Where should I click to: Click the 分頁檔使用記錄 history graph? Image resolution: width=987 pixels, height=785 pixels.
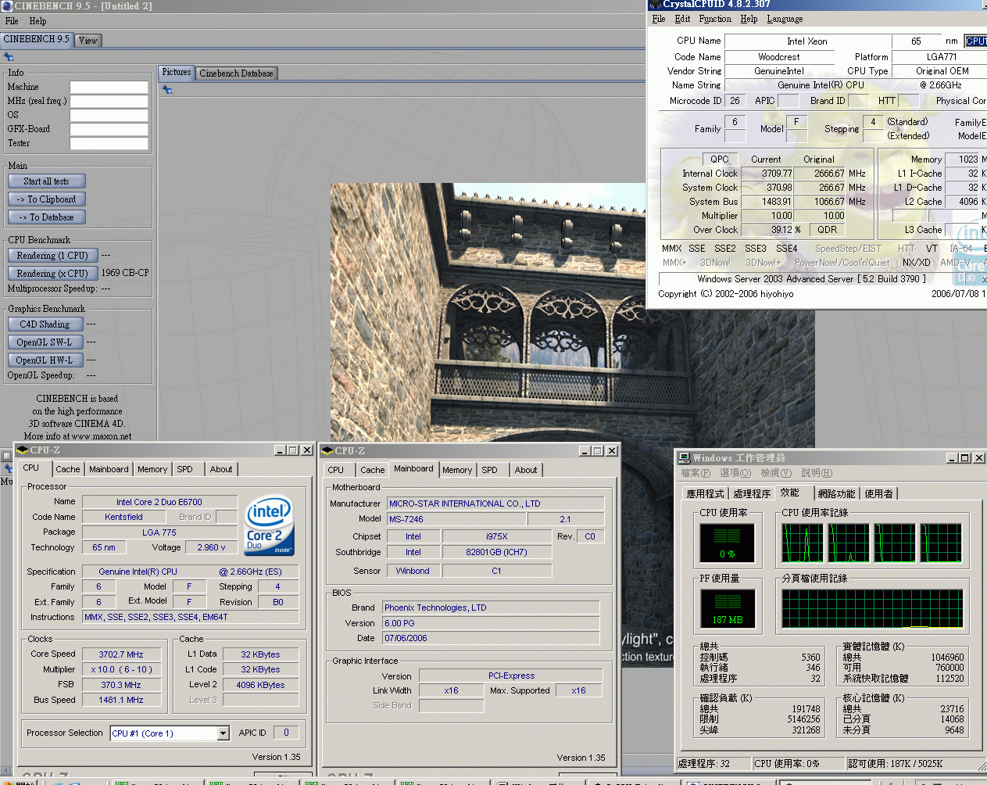tap(872, 608)
